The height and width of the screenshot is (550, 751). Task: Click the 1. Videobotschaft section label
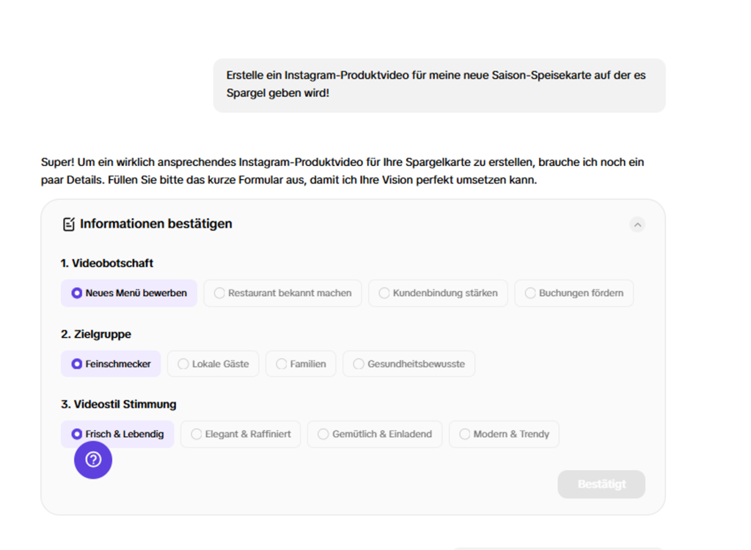[107, 264]
